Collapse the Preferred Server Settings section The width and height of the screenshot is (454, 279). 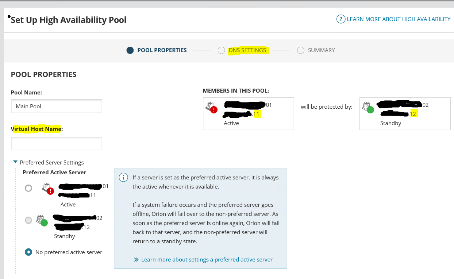pyautogui.click(x=15, y=162)
